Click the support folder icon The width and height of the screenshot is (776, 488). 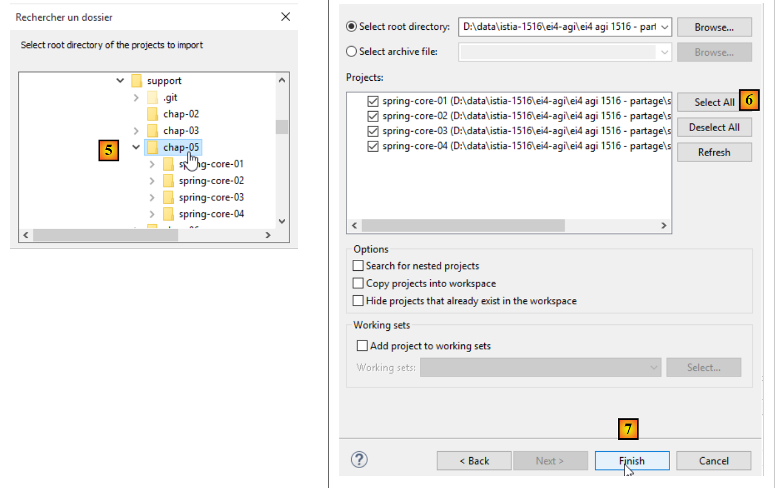(x=137, y=81)
